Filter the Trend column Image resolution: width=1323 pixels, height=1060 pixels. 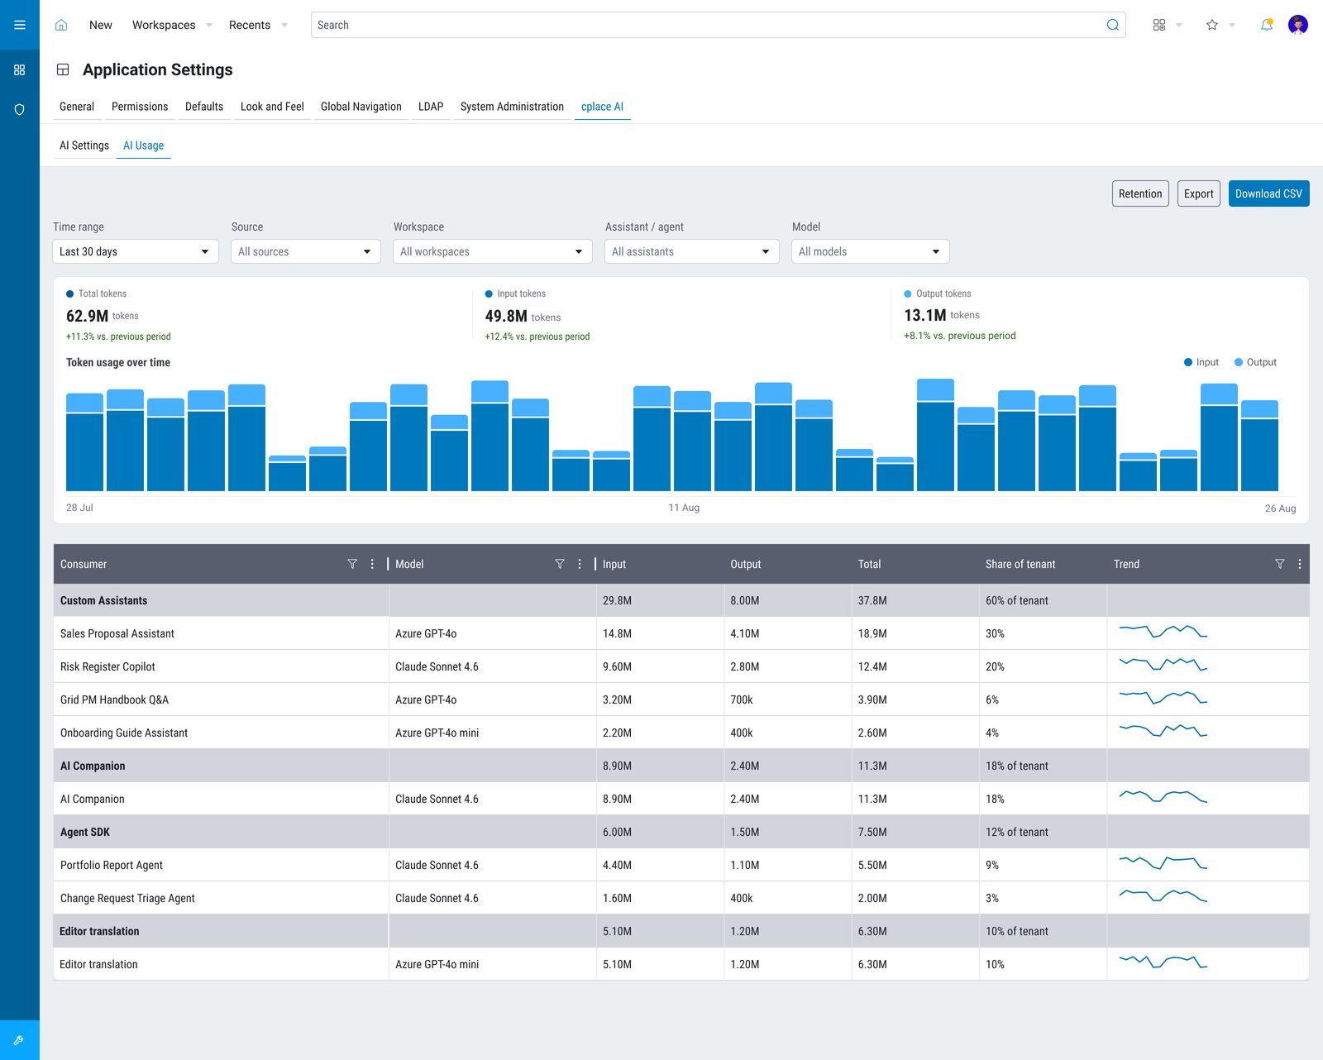[x=1280, y=564]
